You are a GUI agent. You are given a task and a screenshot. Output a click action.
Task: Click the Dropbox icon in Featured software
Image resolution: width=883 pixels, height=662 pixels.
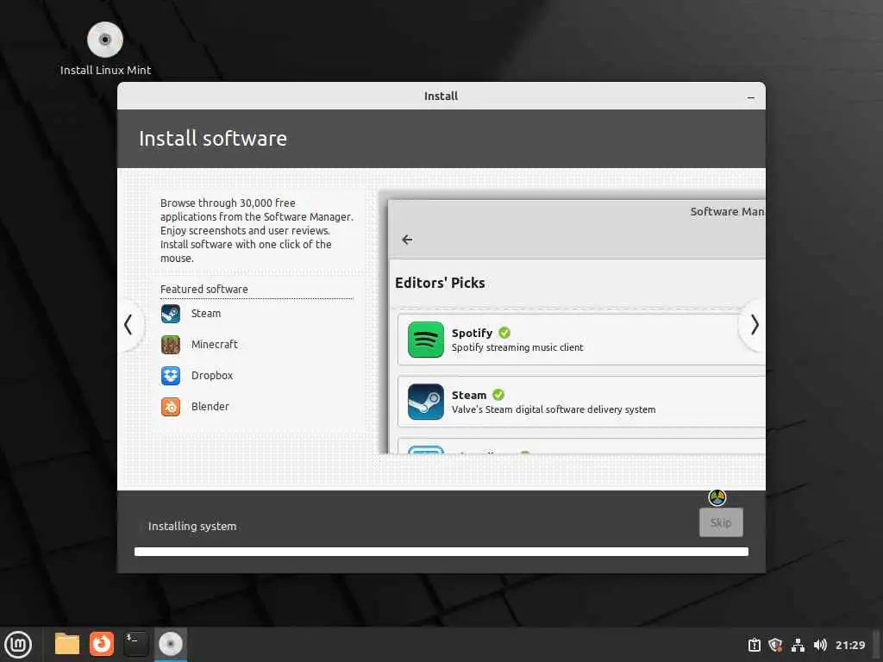(171, 376)
